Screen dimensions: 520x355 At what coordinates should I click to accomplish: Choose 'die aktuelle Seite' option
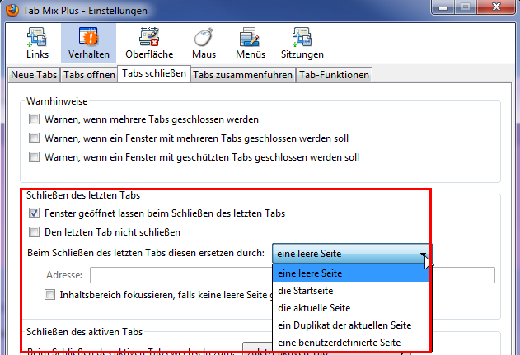351,308
